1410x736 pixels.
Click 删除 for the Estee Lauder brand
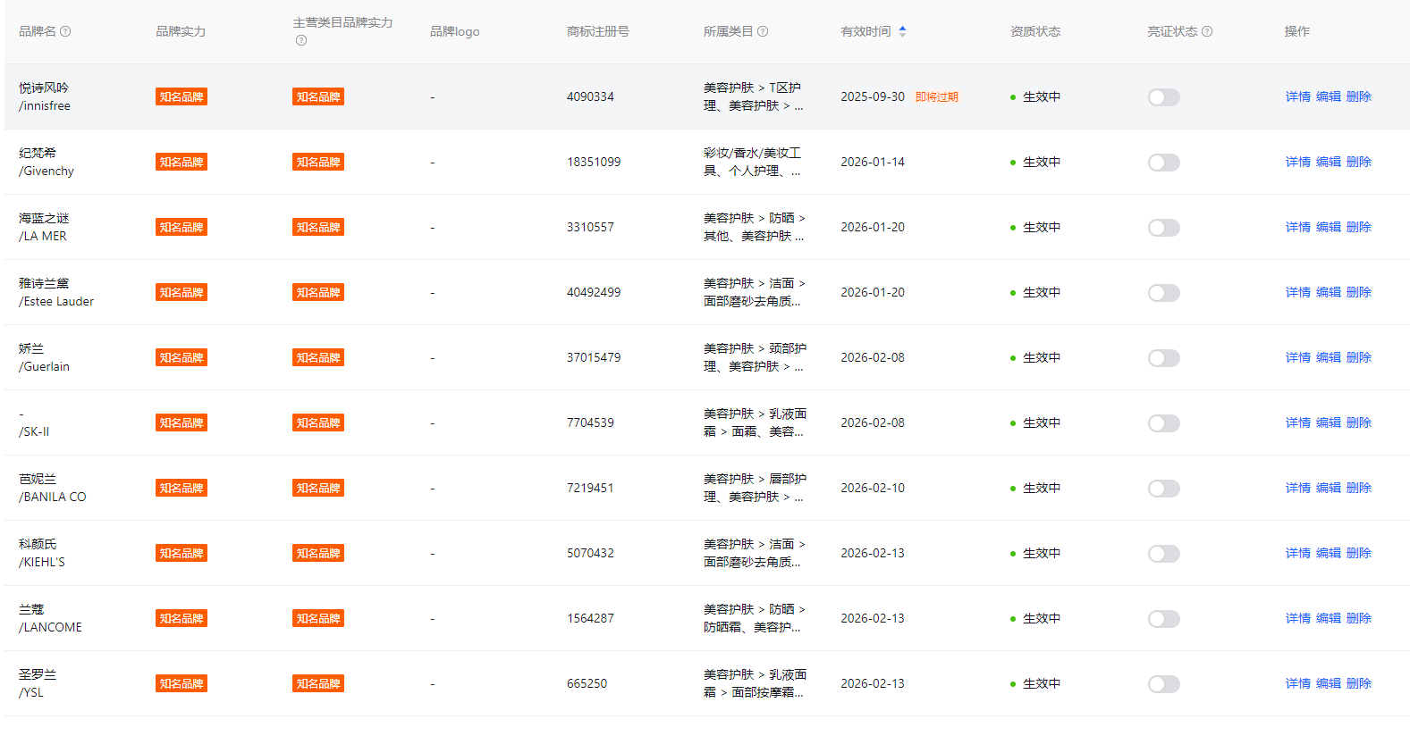(x=1358, y=293)
